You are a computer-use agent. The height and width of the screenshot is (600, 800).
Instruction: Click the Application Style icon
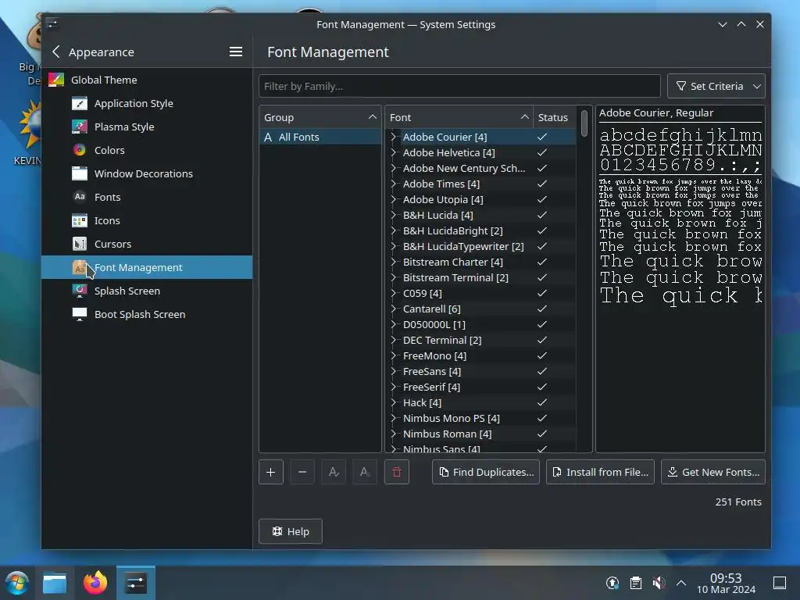click(80, 103)
